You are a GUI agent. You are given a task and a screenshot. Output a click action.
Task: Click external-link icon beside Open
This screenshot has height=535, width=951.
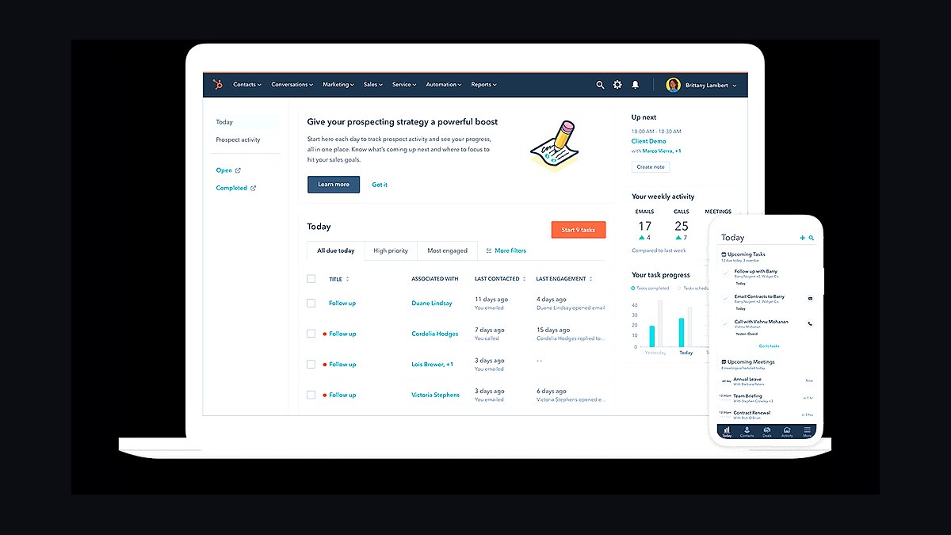click(238, 170)
